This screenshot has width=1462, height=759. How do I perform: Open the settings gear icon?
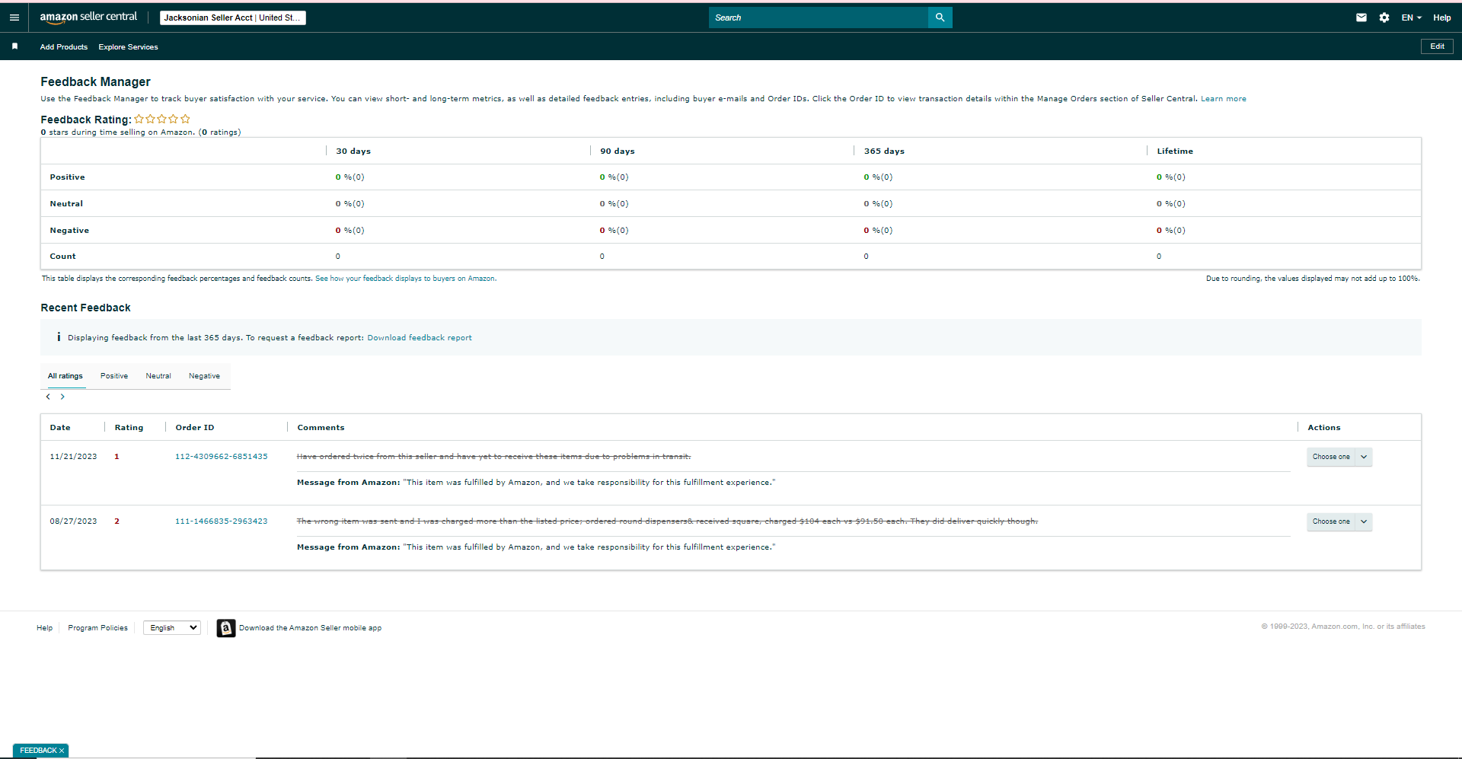pyautogui.click(x=1384, y=18)
